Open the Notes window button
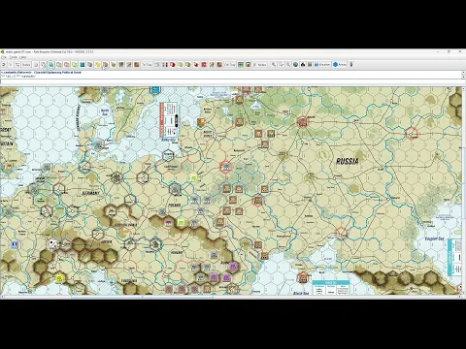 (x=260, y=65)
